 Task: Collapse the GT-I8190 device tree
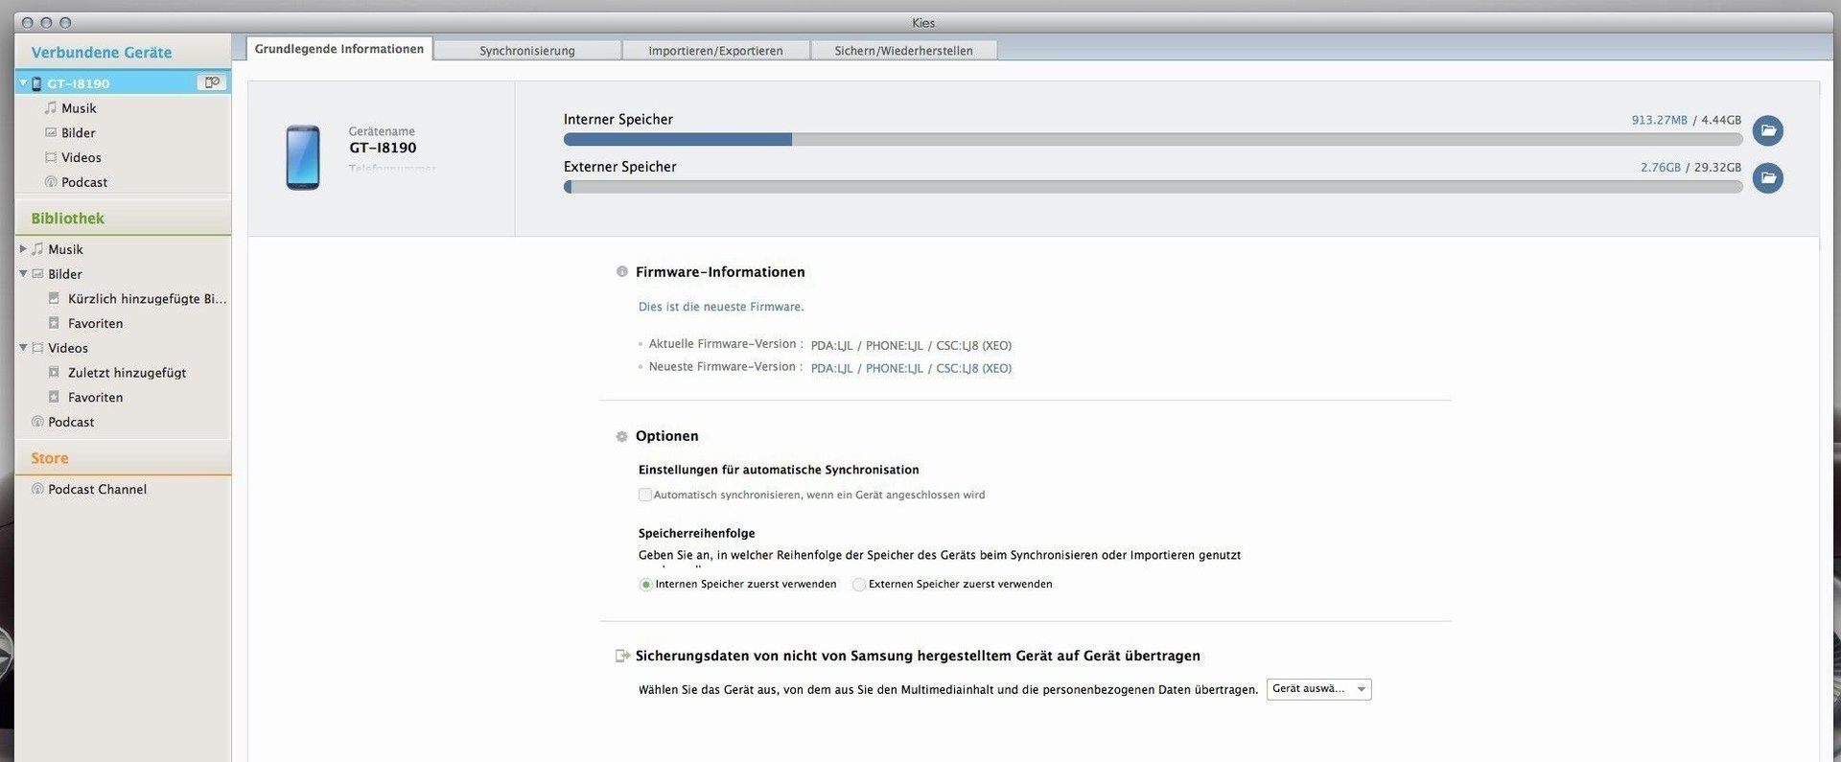tap(23, 82)
